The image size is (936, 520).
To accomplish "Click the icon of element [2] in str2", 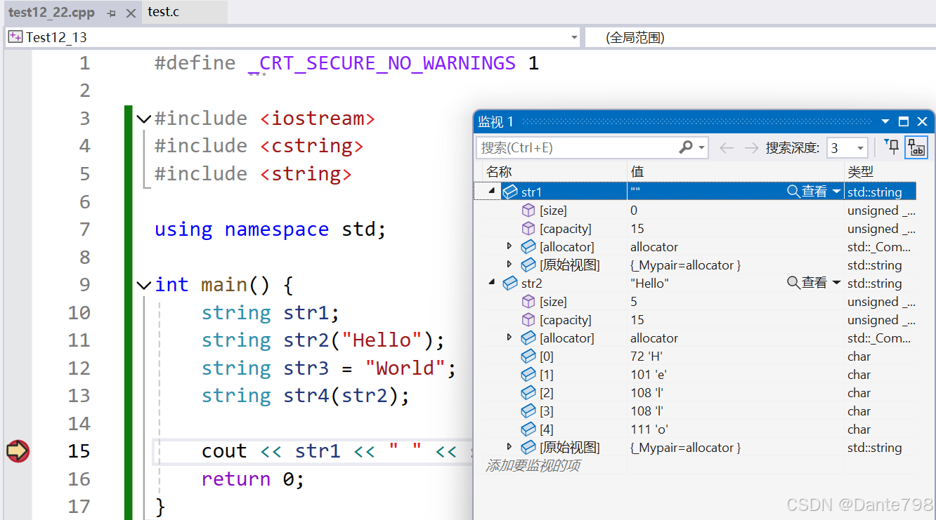I will coord(528,392).
